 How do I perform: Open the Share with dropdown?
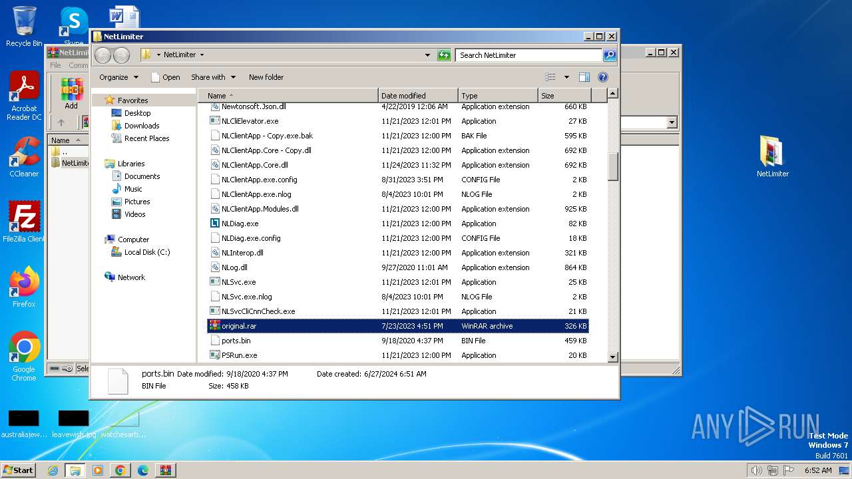pyautogui.click(x=213, y=77)
